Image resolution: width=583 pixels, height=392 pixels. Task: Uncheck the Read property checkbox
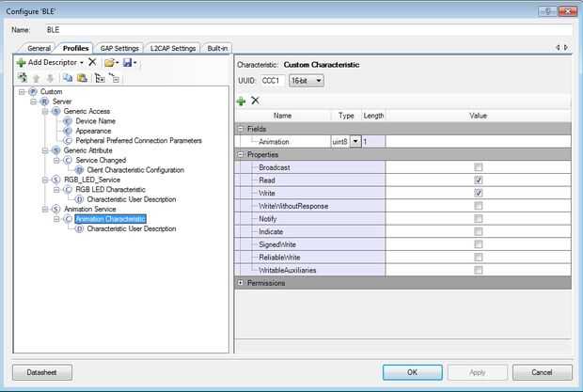(x=478, y=180)
